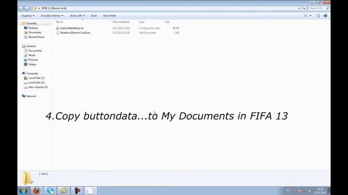Viewport: 348px width, 195px height.
Task: Sort files by the Type column
Action: point(141,22)
